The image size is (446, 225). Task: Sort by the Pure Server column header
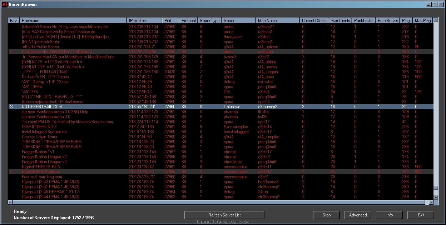[x=388, y=21]
